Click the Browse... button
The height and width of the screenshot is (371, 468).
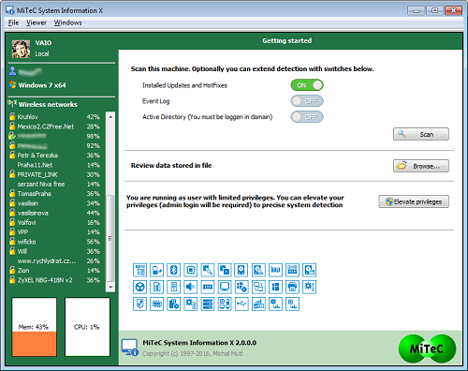(x=421, y=166)
